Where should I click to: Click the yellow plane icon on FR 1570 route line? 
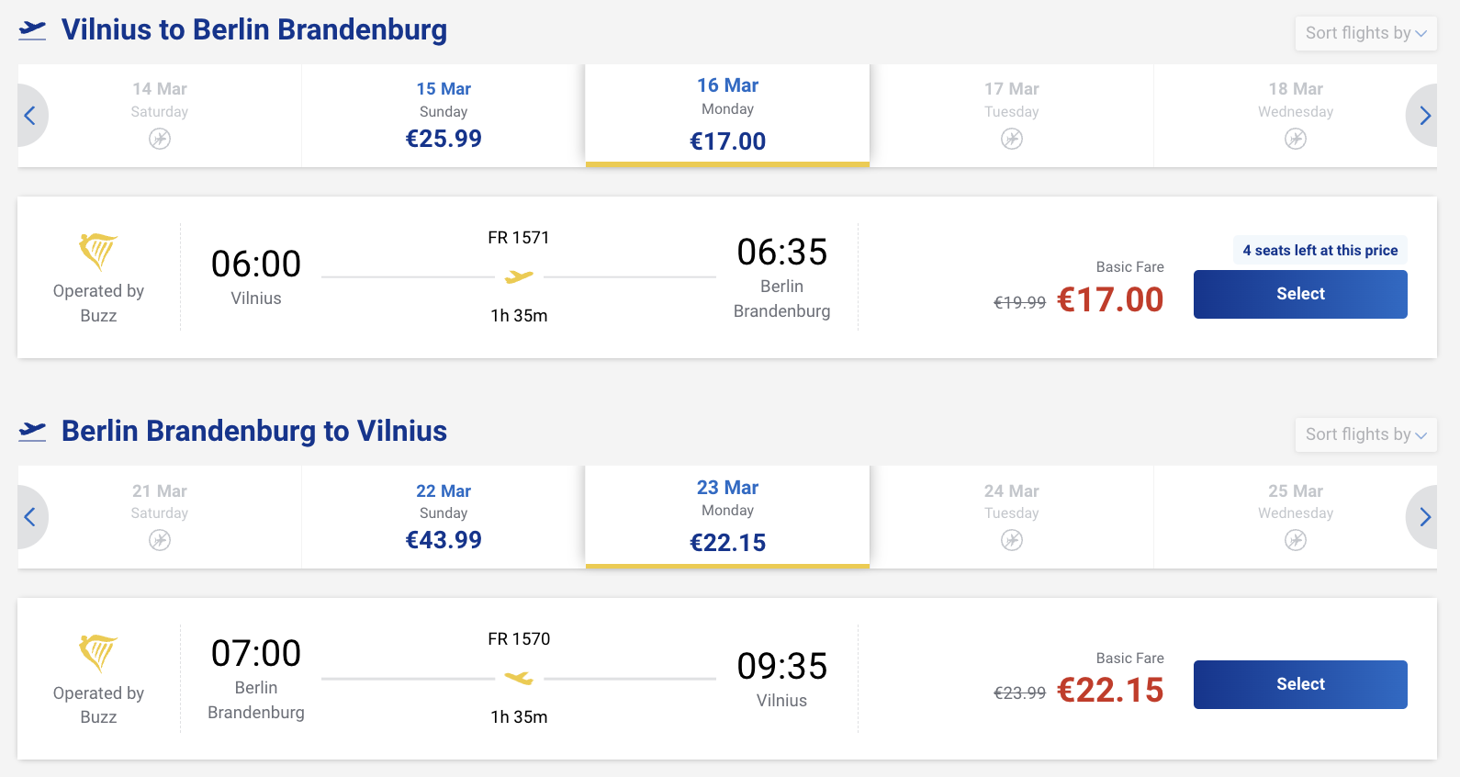click(x=519, y=678)
